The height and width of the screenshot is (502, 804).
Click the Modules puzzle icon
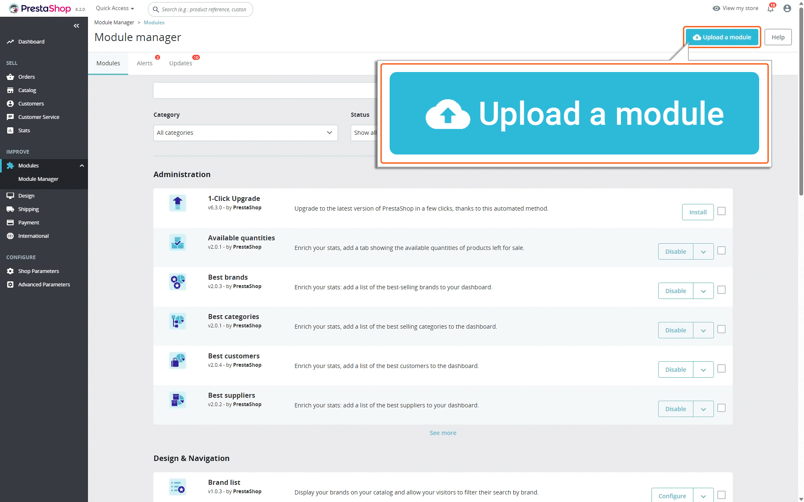10,166
